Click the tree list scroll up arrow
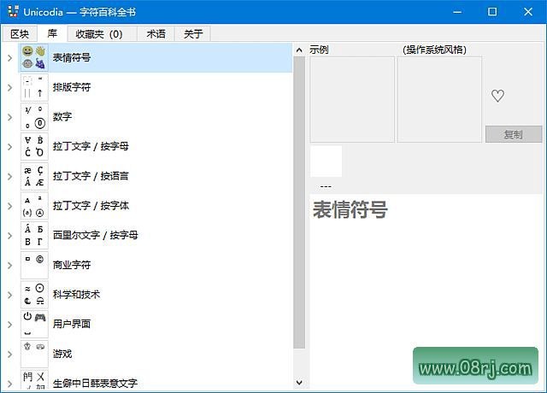Screen dimensions: 547x393 pos(299,50)
